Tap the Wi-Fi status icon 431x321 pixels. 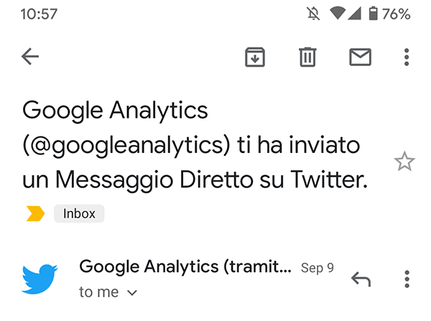tap(338, 14)
